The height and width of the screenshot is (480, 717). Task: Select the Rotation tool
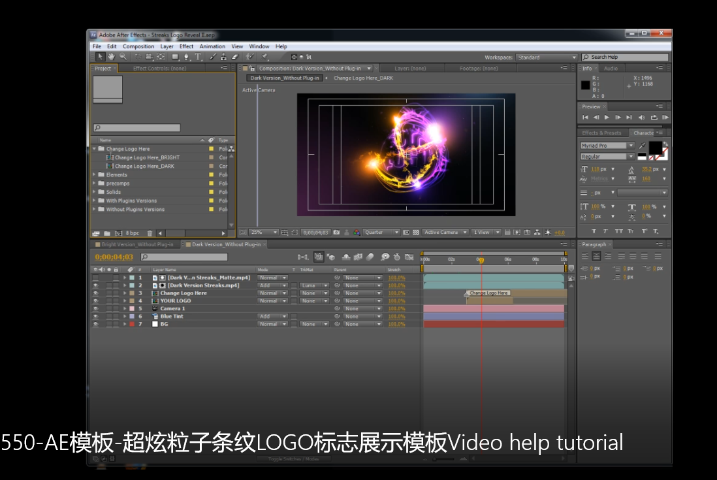(138, 57)
